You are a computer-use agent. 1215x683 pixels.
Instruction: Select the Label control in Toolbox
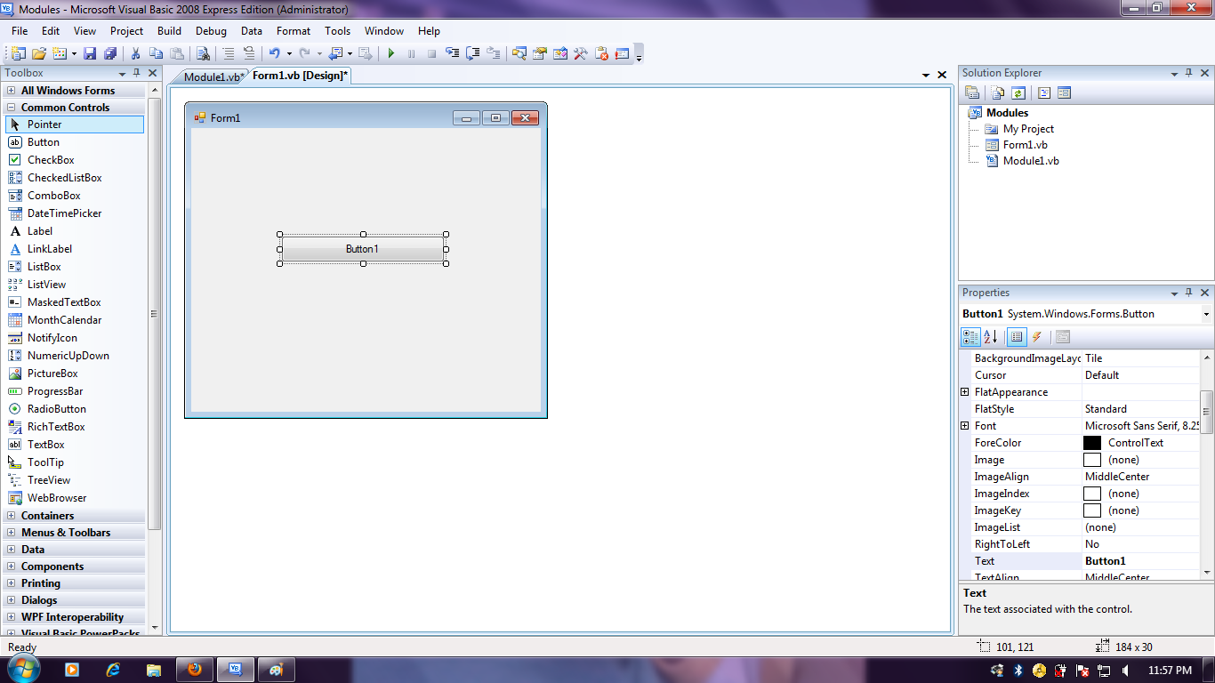75,231
